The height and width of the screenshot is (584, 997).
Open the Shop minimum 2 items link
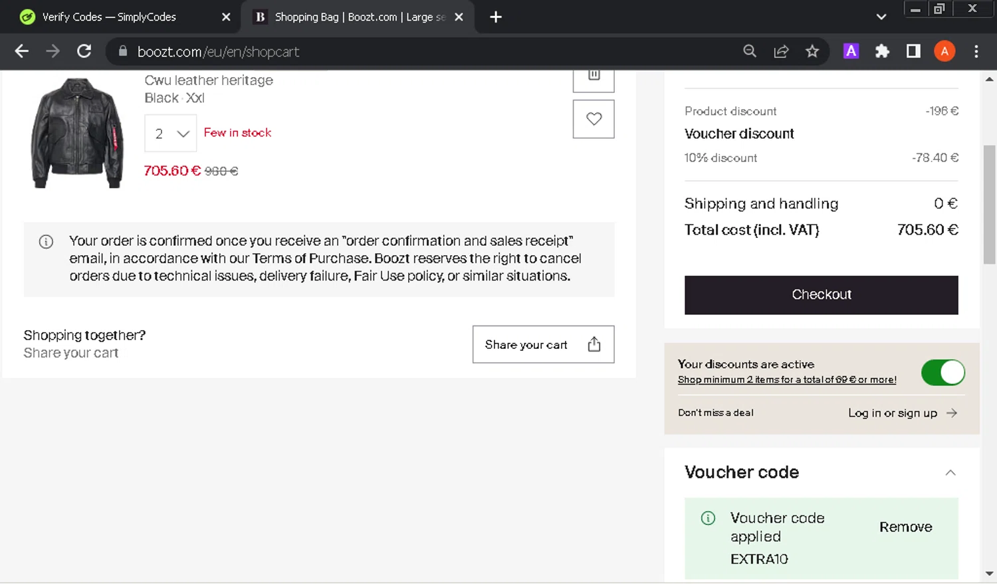787,380
